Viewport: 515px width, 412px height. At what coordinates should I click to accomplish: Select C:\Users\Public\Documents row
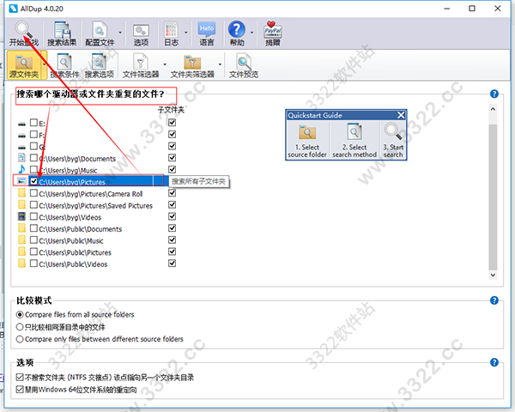point(81,229)
